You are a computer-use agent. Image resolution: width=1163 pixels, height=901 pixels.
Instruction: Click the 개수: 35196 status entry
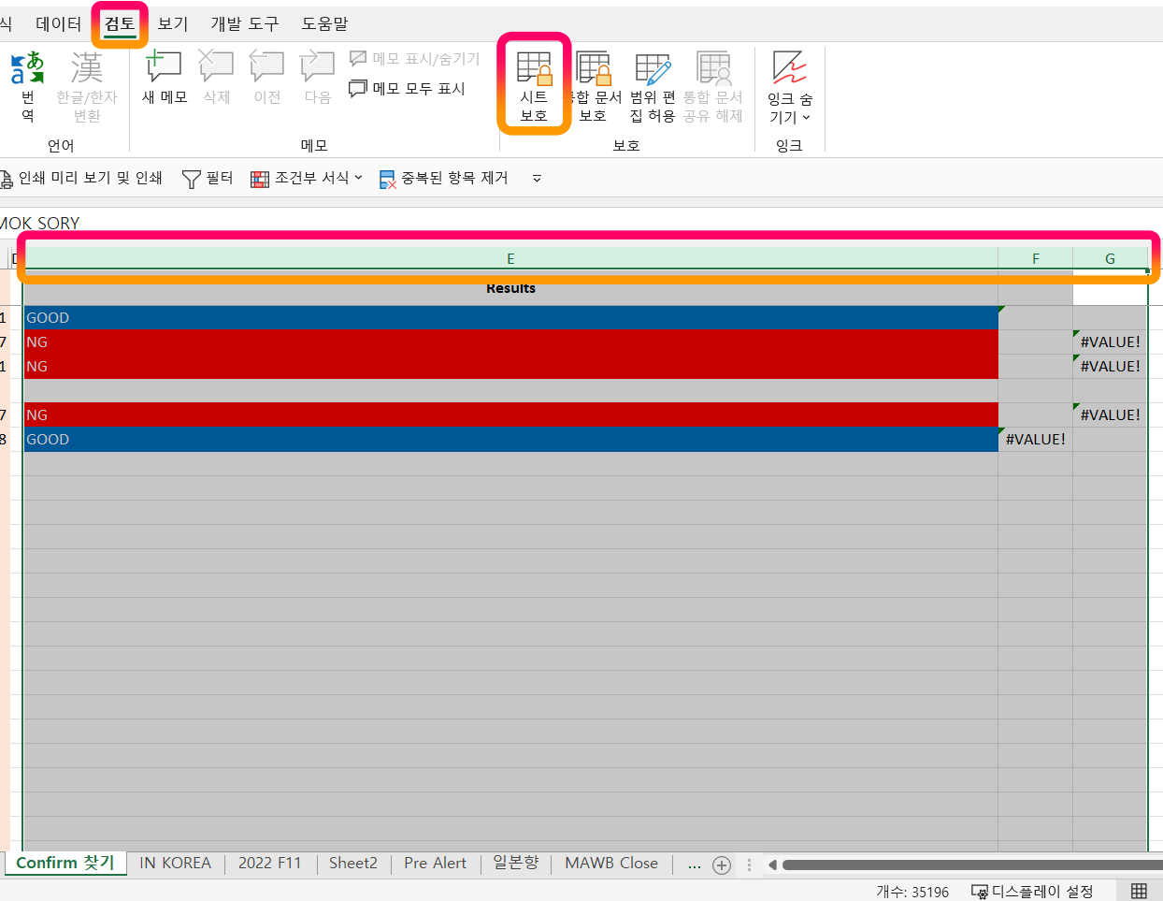pyautogui.click(x=912, y=892)
